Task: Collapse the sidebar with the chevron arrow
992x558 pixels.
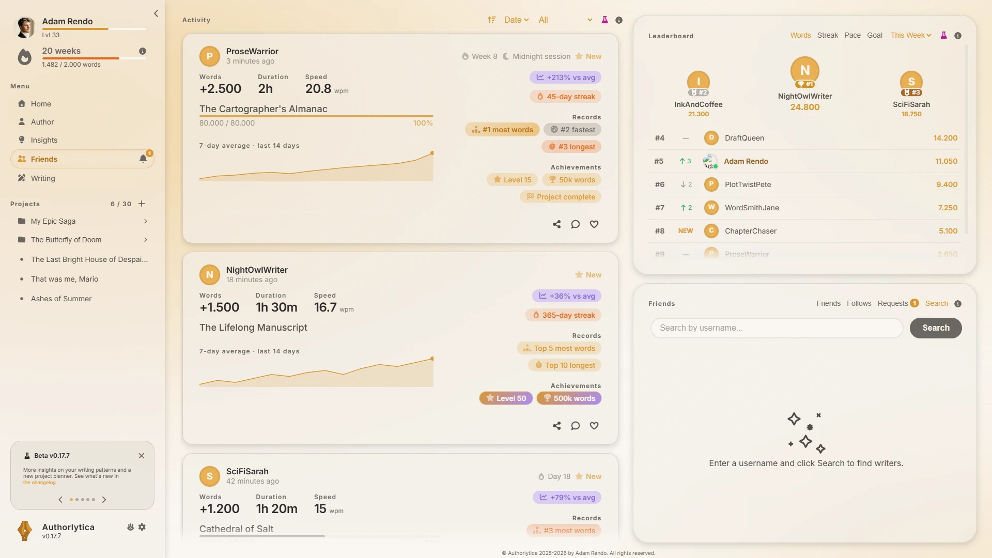Action: 156,13
